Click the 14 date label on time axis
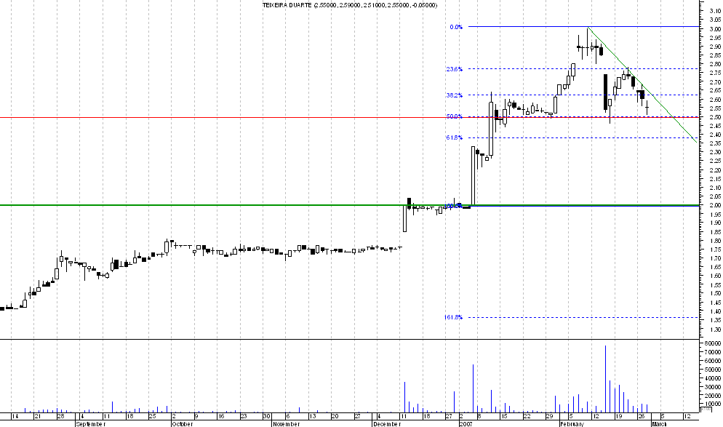 [x=15, y=416]
